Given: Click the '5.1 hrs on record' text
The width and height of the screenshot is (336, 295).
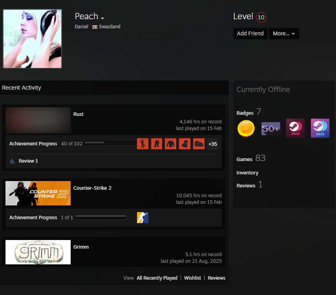Looking at the screenshot, I should 203,255.
